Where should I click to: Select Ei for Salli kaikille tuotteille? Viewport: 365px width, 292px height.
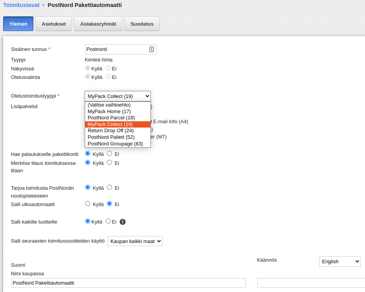click(x=108, y=221)
